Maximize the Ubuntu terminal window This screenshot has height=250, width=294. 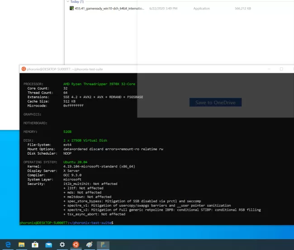coord(281,69)
